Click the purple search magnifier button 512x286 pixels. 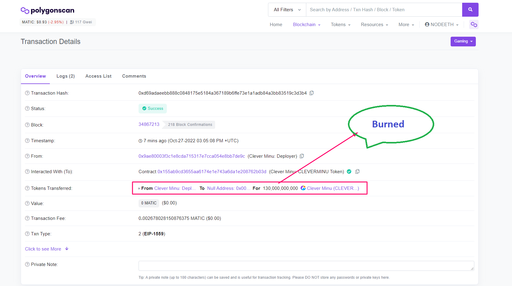click(470, 10)
